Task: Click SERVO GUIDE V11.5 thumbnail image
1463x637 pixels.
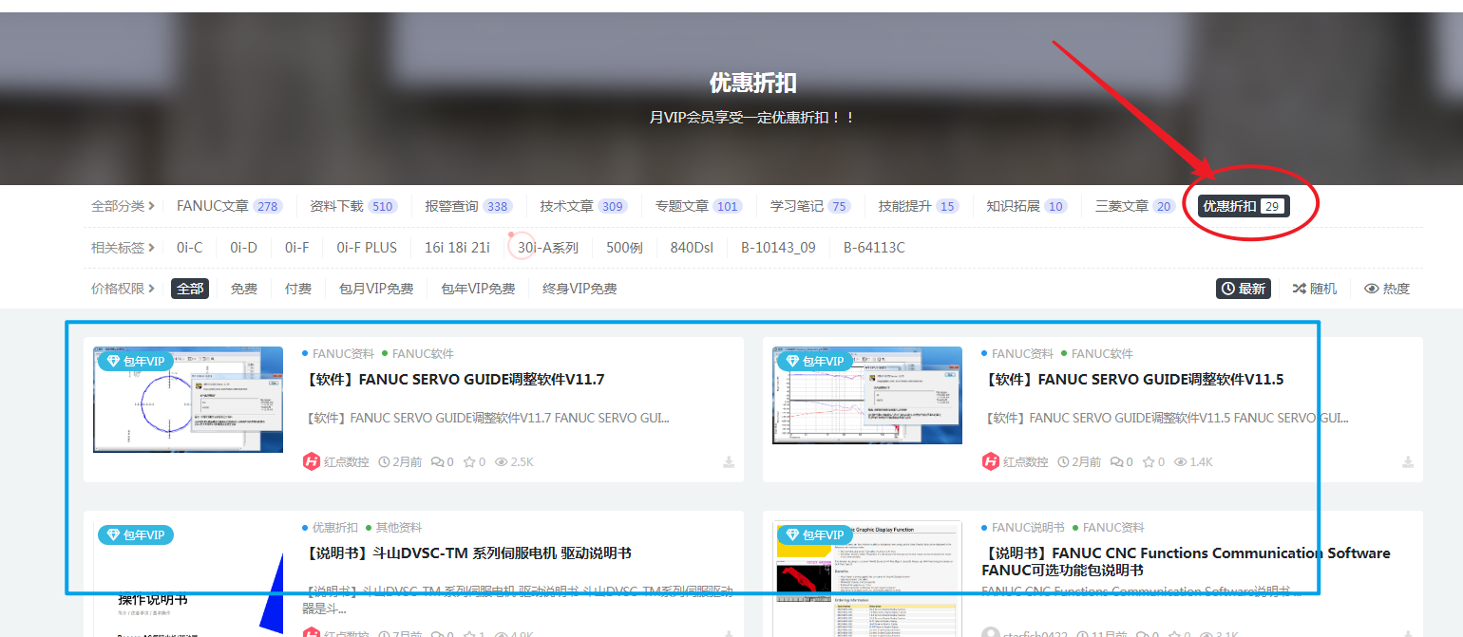Action: pyautogui.click(x=867, y=395)
